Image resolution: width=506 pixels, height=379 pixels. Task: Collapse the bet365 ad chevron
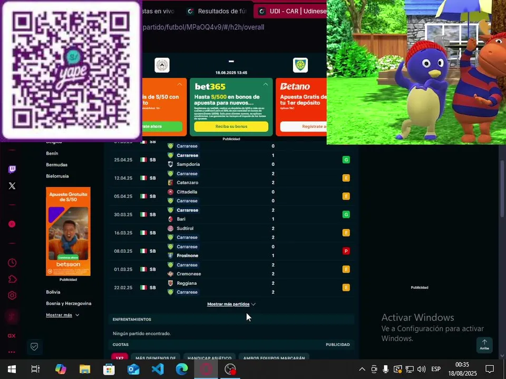click(265, 84)
